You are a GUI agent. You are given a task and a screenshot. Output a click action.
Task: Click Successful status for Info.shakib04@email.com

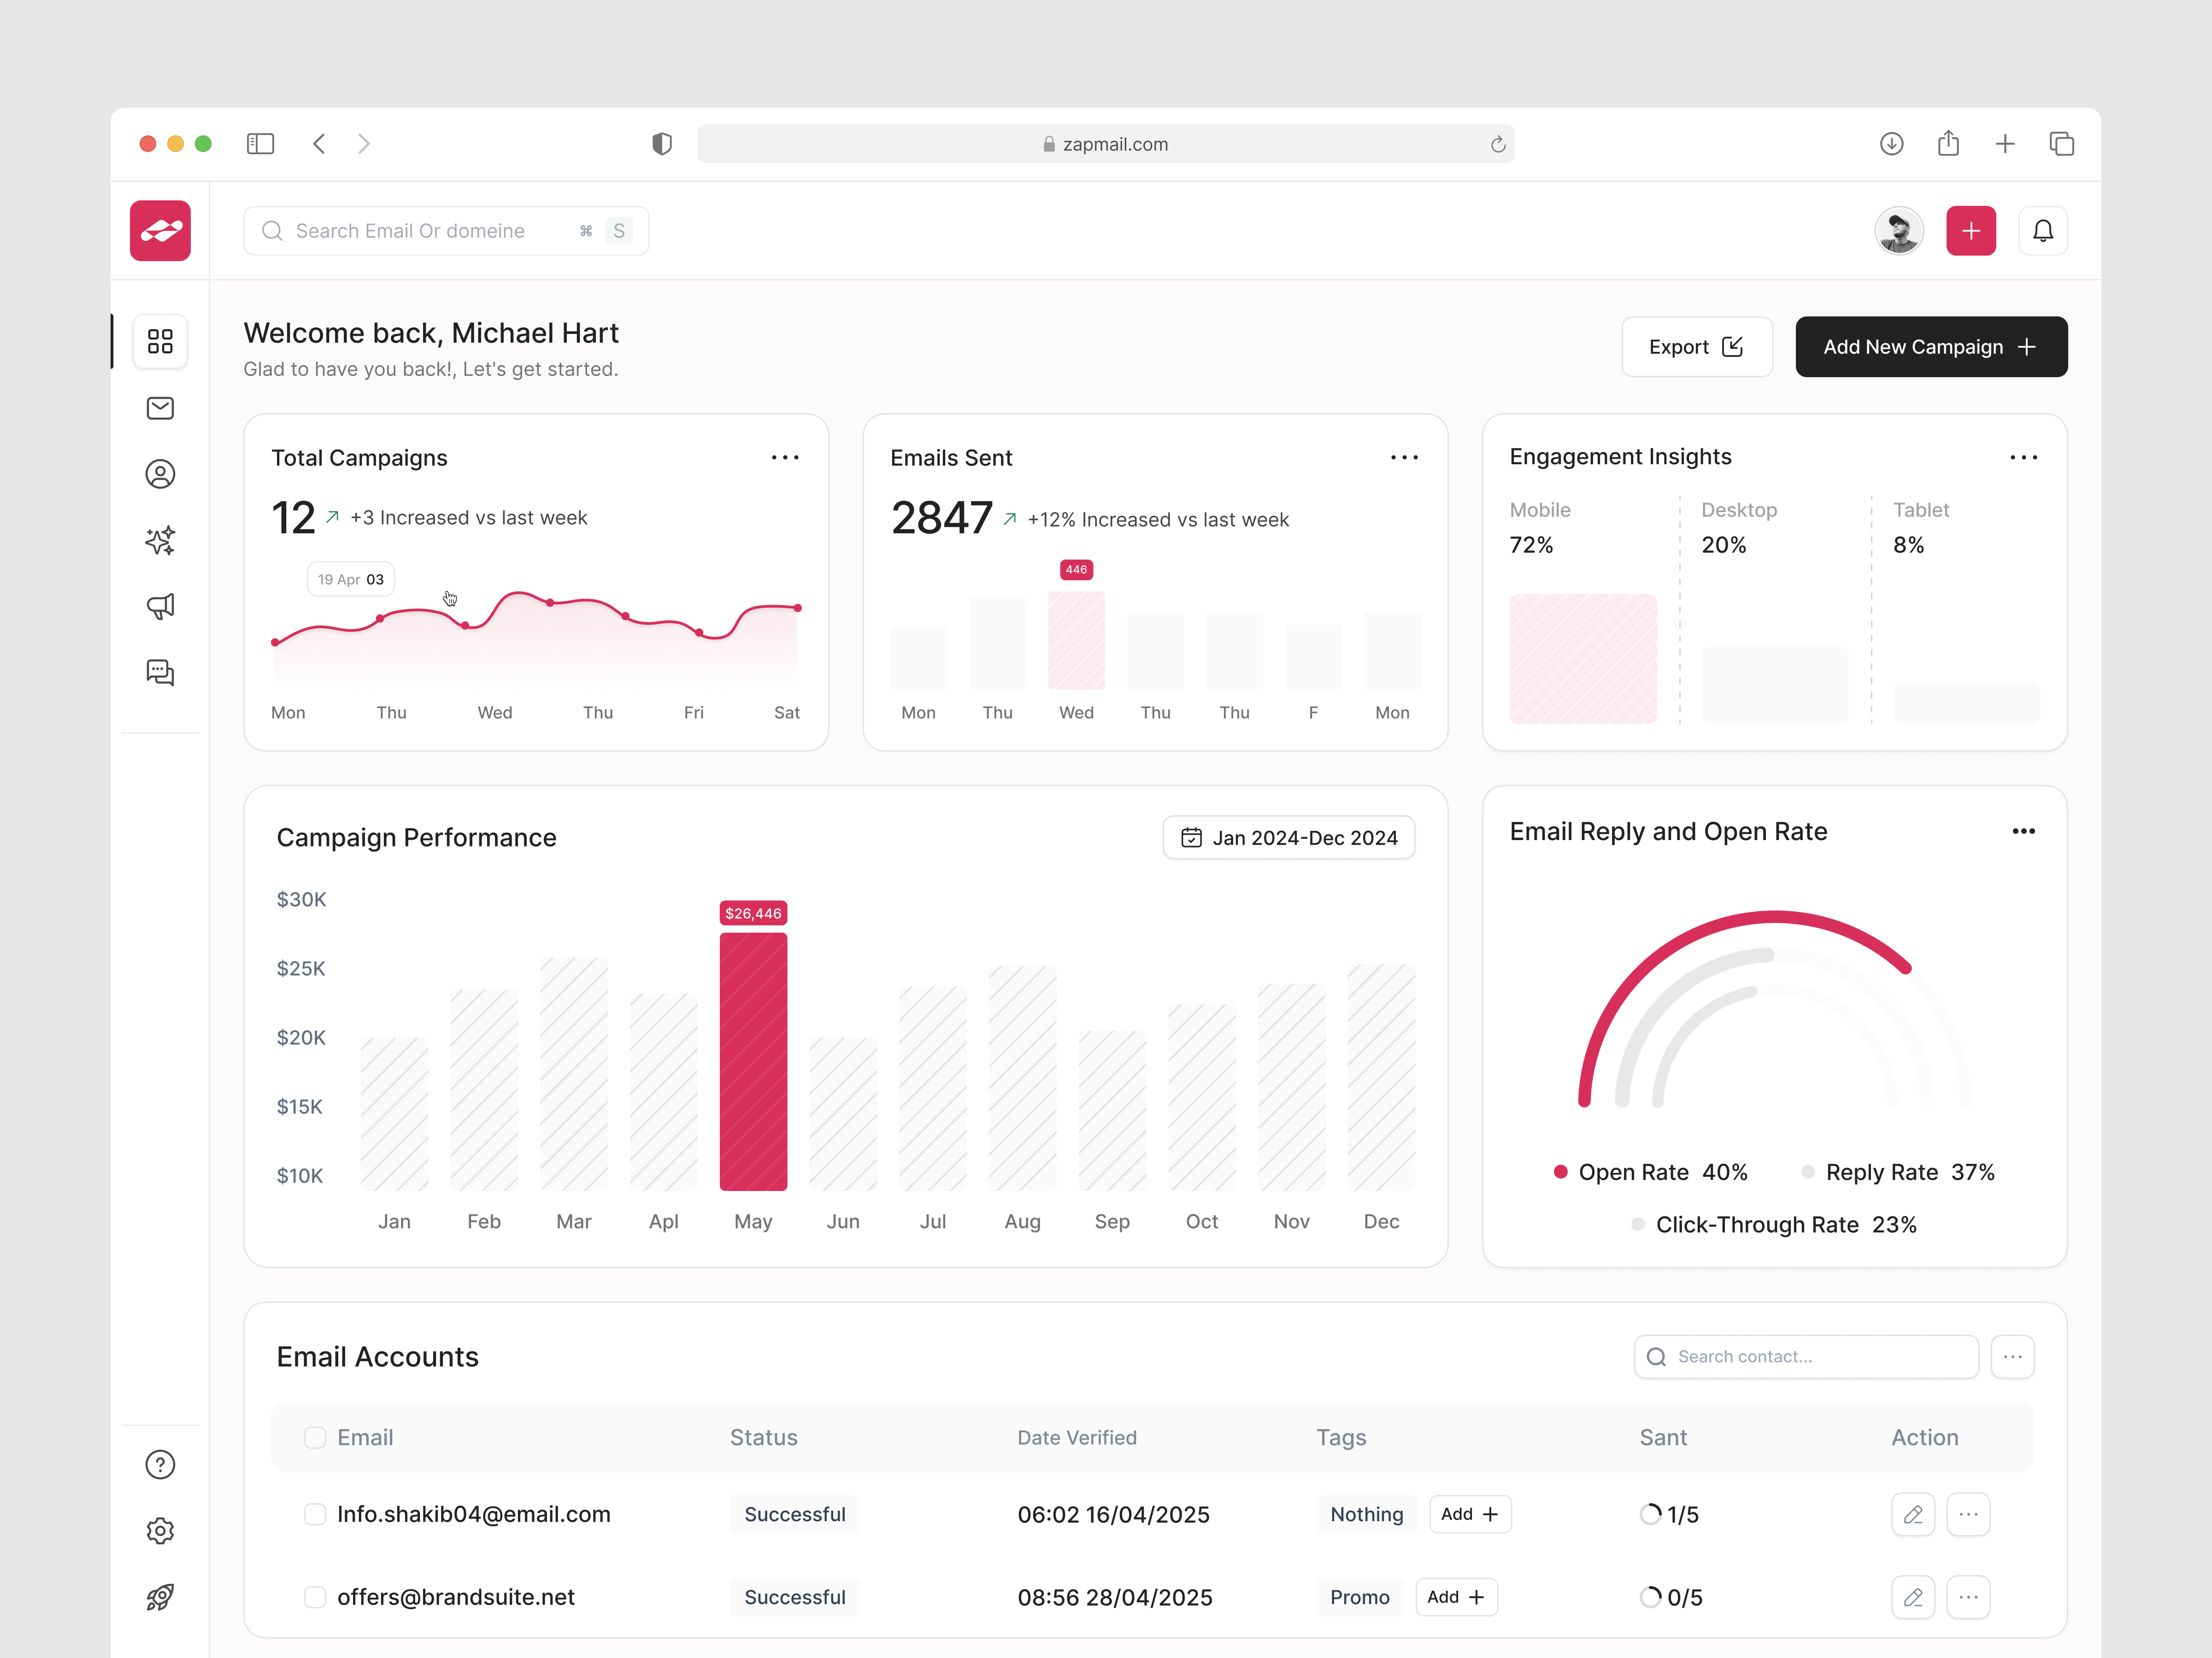coord(794,1514)
